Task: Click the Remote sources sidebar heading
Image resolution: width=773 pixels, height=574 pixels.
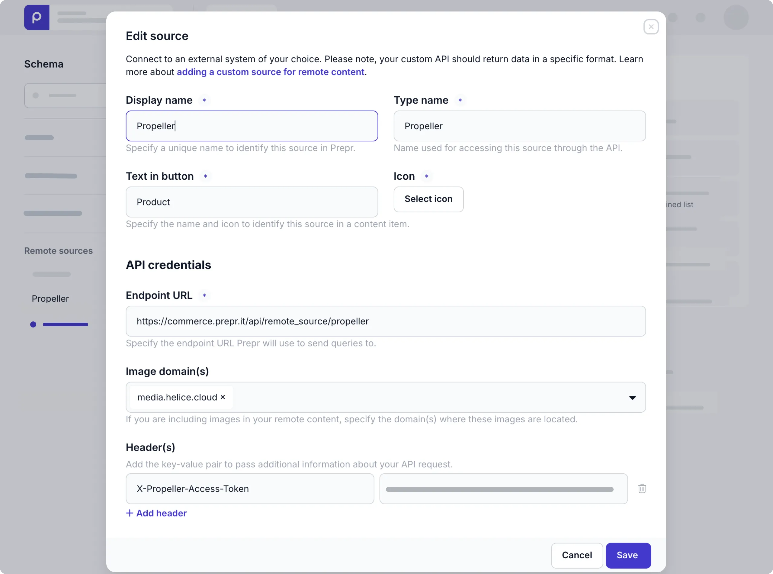Action: (58, 250)
